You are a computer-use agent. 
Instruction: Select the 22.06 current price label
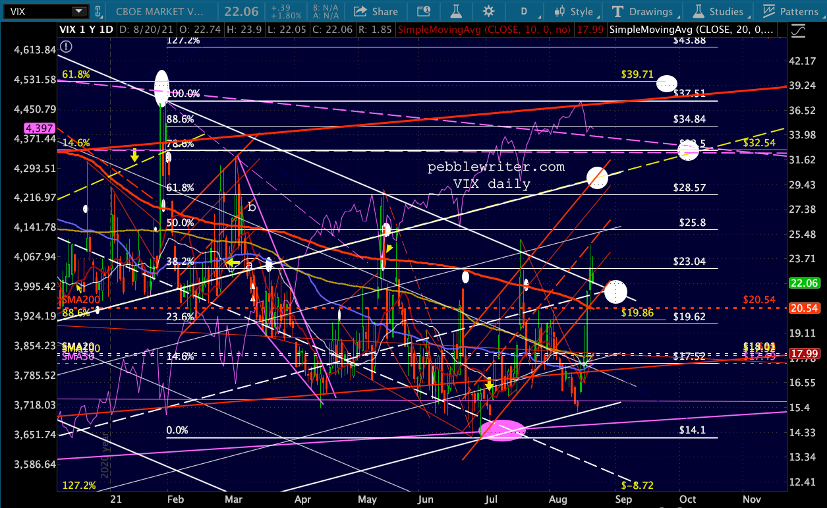[803, 283]
